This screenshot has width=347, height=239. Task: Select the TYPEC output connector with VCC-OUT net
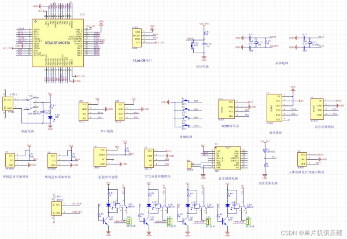(57, 209)
